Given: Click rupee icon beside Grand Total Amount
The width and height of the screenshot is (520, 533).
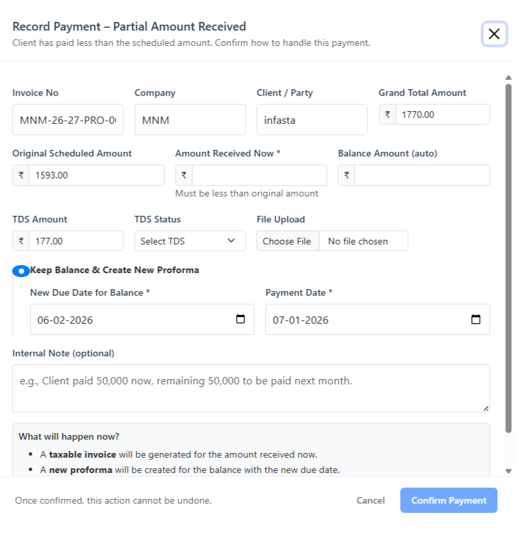Looking at the screenshot, I should (388, 114).
